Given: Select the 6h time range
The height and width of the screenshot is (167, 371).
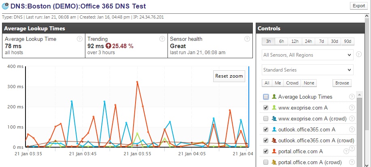Looking at the screenshot, I should 281,41.
